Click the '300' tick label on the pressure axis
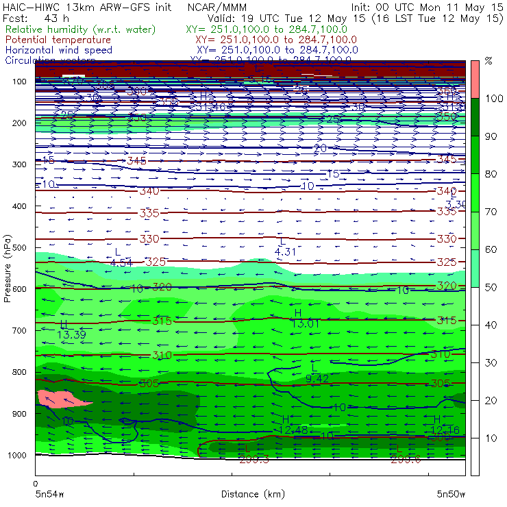The image size is (507, 507). [19, 164]
